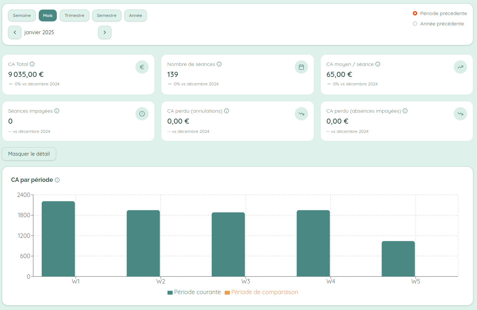Click the orange Période de comparaison legend swatch
The width and height of the screenshot is (477, 310).
click(227, 293)
